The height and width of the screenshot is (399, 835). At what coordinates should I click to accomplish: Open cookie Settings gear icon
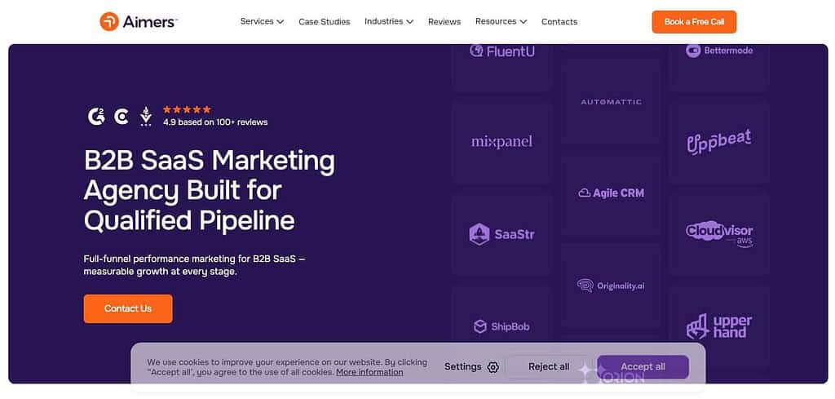pyautogui.click(x=493, y=366)
